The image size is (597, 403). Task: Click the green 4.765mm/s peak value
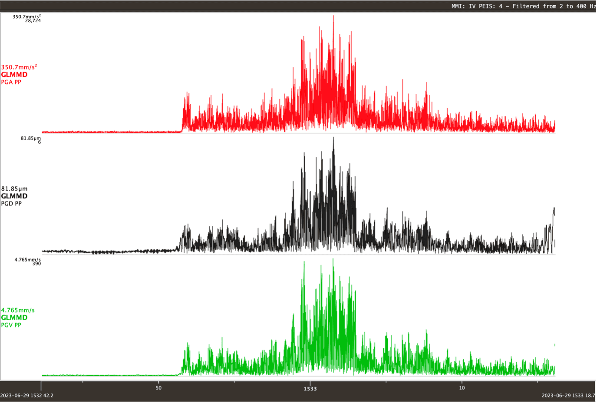point(18,311)
